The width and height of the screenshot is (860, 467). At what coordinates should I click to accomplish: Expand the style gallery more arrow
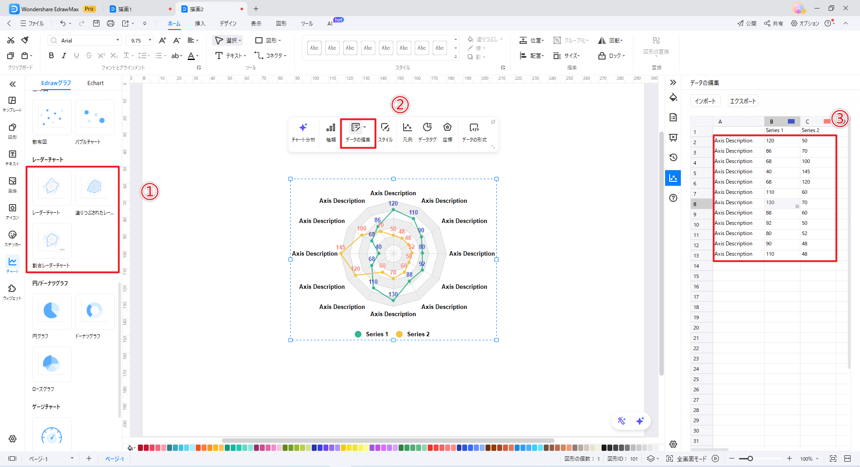456,56
